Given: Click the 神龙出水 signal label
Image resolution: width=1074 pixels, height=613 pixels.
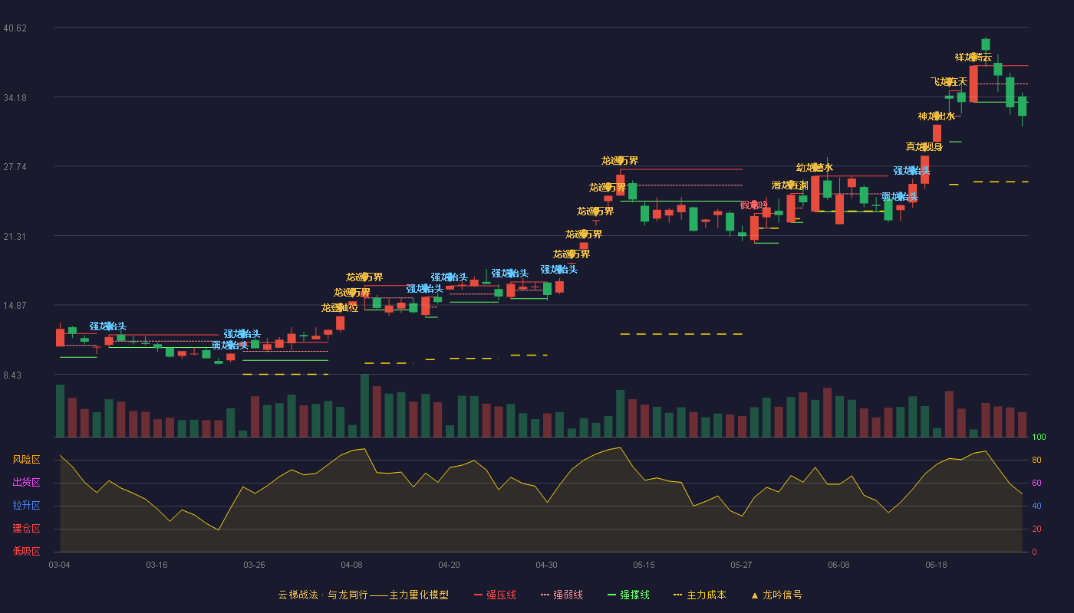Looking at the screenshot, I should coord(937,116).
